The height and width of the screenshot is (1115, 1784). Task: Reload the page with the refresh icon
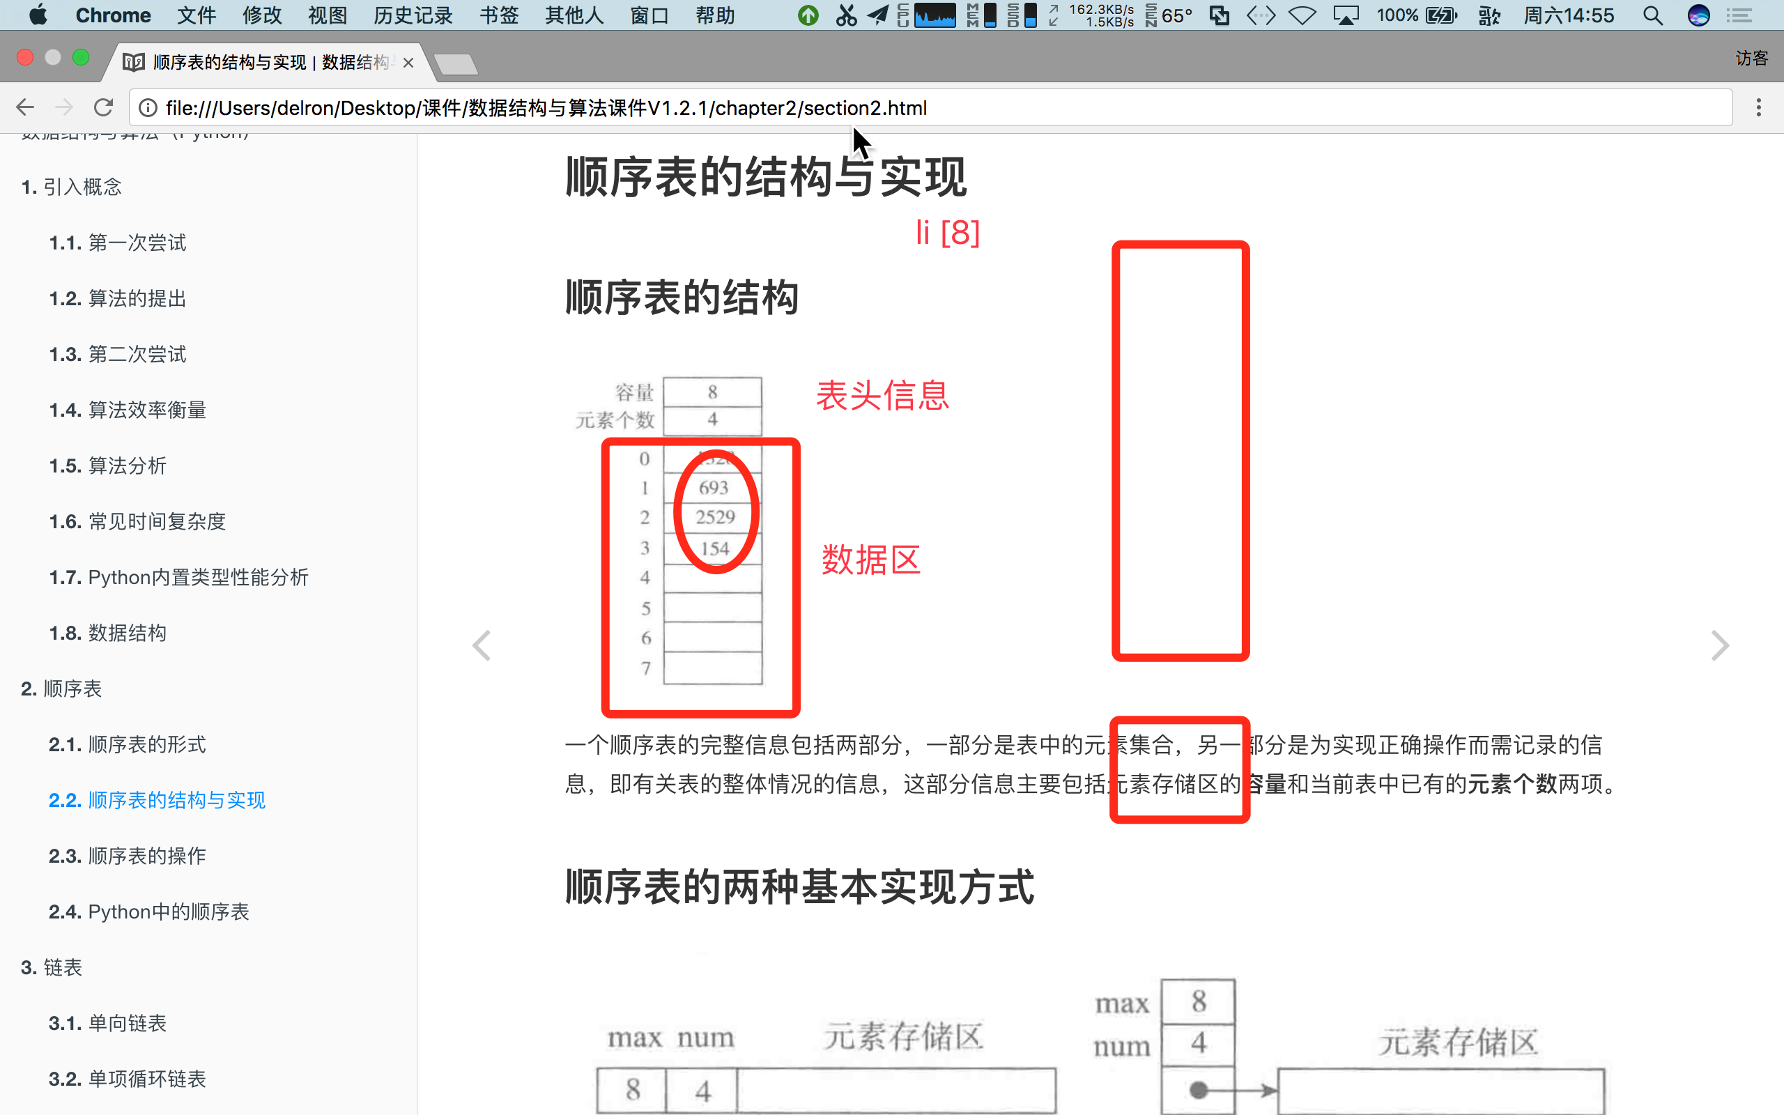pos(103,107)
